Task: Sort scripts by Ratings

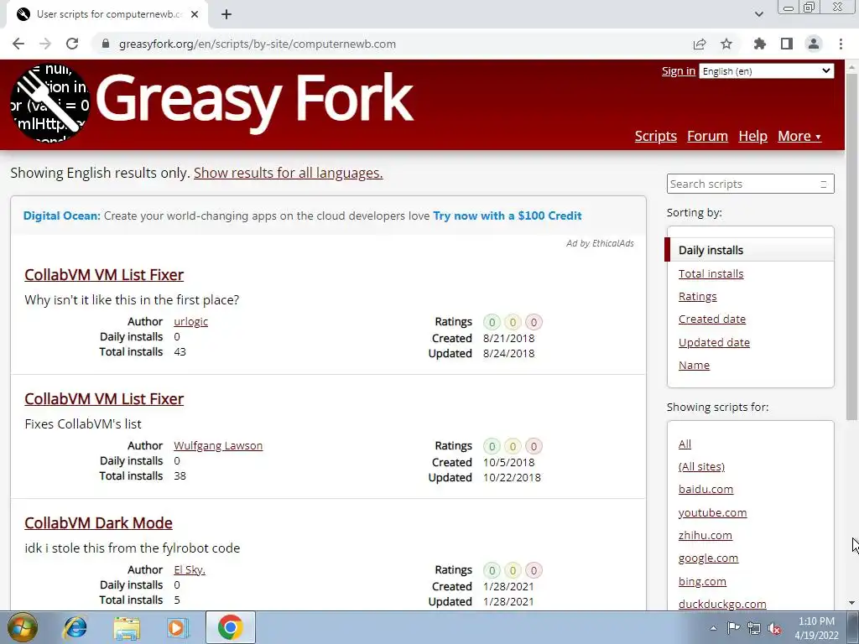Action: 697,296
